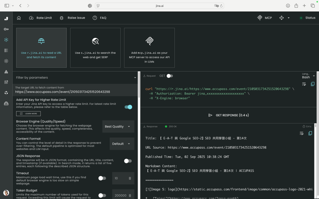Enable the Timeout toggle
Viewport: 319px width, 199px height.
click(102, 178)
